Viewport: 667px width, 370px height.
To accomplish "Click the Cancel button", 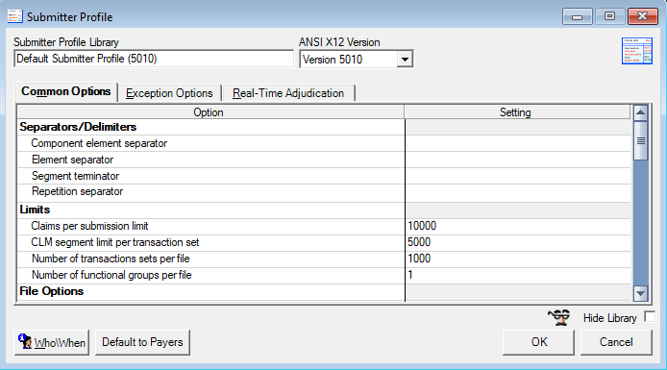I will coord(616,342).
